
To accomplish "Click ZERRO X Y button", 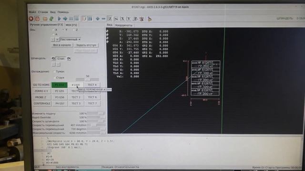I will coord(41,91).
